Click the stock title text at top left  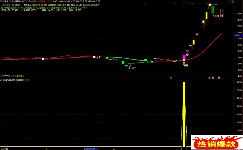pos(10,2)
